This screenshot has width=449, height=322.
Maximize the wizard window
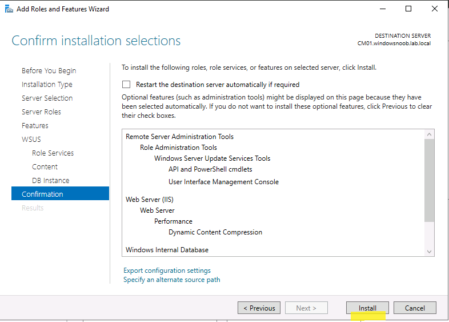point(408,9)
